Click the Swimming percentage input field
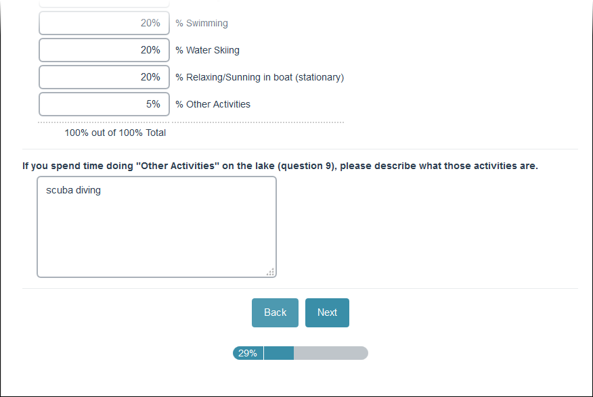593x397 pixels. [x=104, y=23]
